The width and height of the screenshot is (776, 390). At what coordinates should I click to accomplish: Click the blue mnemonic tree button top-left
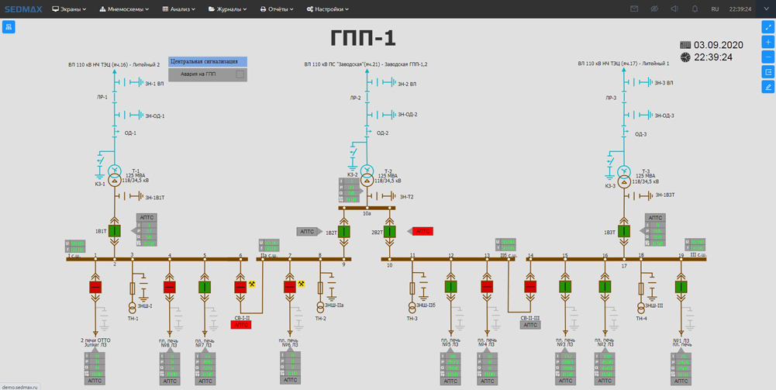(x=9, y=27)
